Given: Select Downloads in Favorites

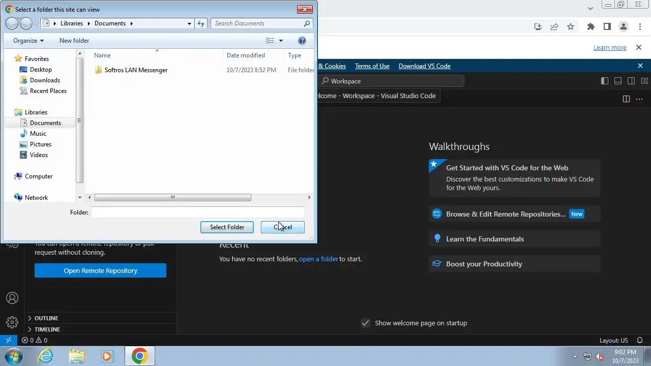Looking at the screenshot, I should click(45, 80).
